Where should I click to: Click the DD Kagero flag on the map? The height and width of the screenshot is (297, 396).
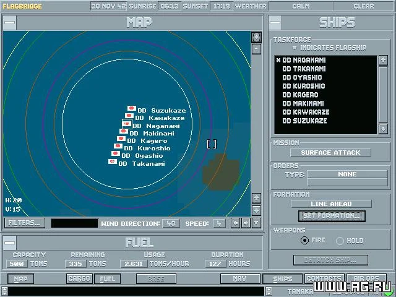[121, 139]
